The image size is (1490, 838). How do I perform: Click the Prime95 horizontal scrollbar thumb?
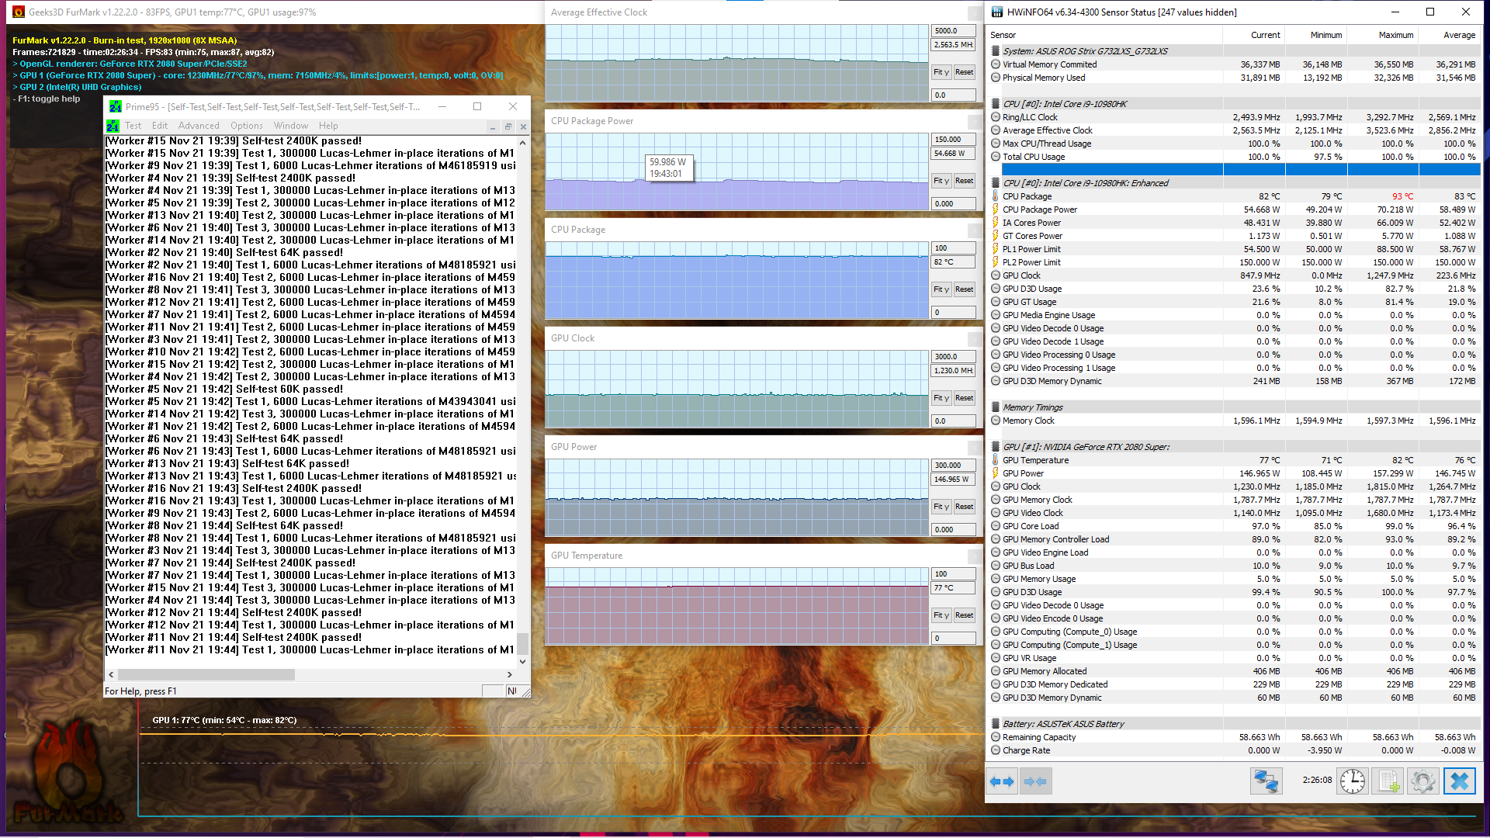tap(206, 674)
